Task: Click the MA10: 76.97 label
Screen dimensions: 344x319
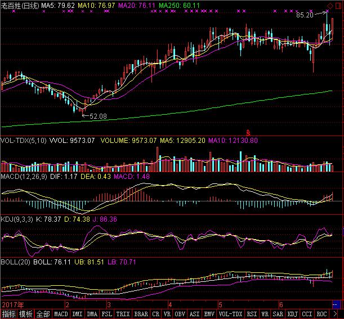Action: pos(96,6)
